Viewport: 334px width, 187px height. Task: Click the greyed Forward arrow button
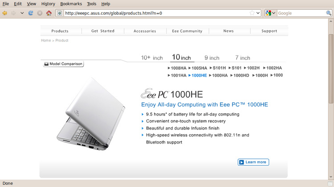pyautogui.click(x=13, y=13)
